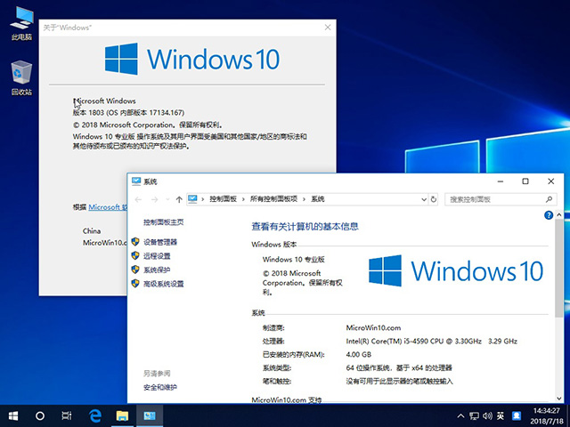This screenshot has height=427, width=570.
Task: Open 系统保护 (System protection) link
Action: tap(157, 270)
